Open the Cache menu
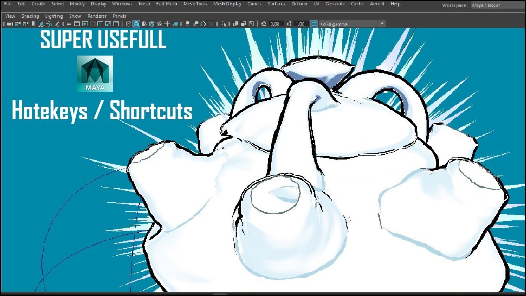526x296 pixels. [x=357, y=4]
